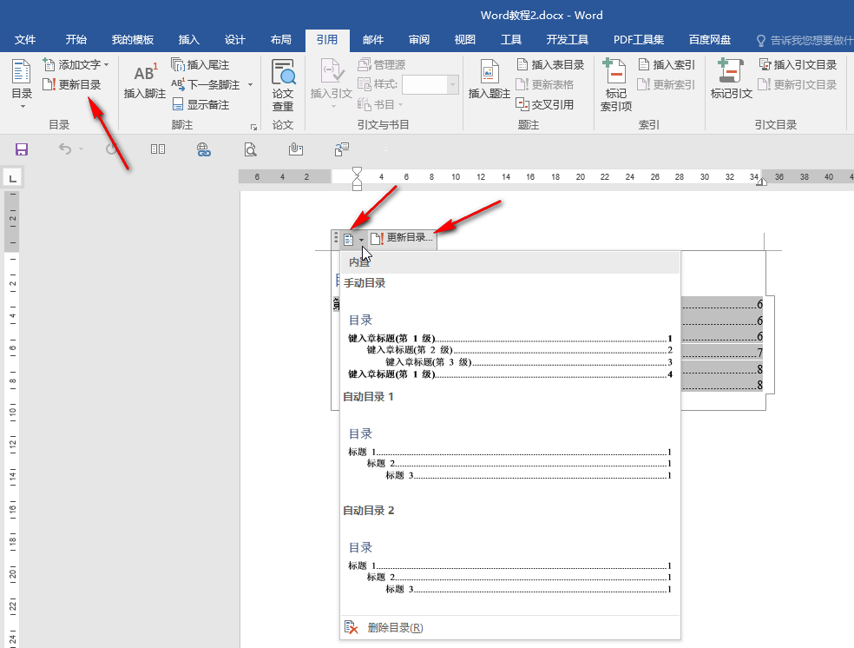The width and height of the screenshot is (854, 648).
Task: Open 管理源 in citations group
Action: (x=381, y=65)
